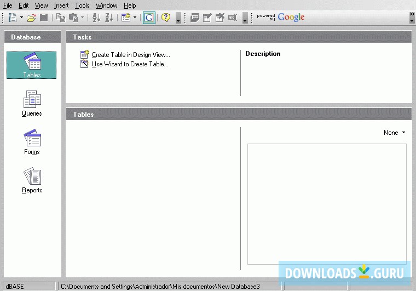Screen dimensions: 416x291
Task: Open the Help menu
Action: pyautogui.click(x=130, y=5)
